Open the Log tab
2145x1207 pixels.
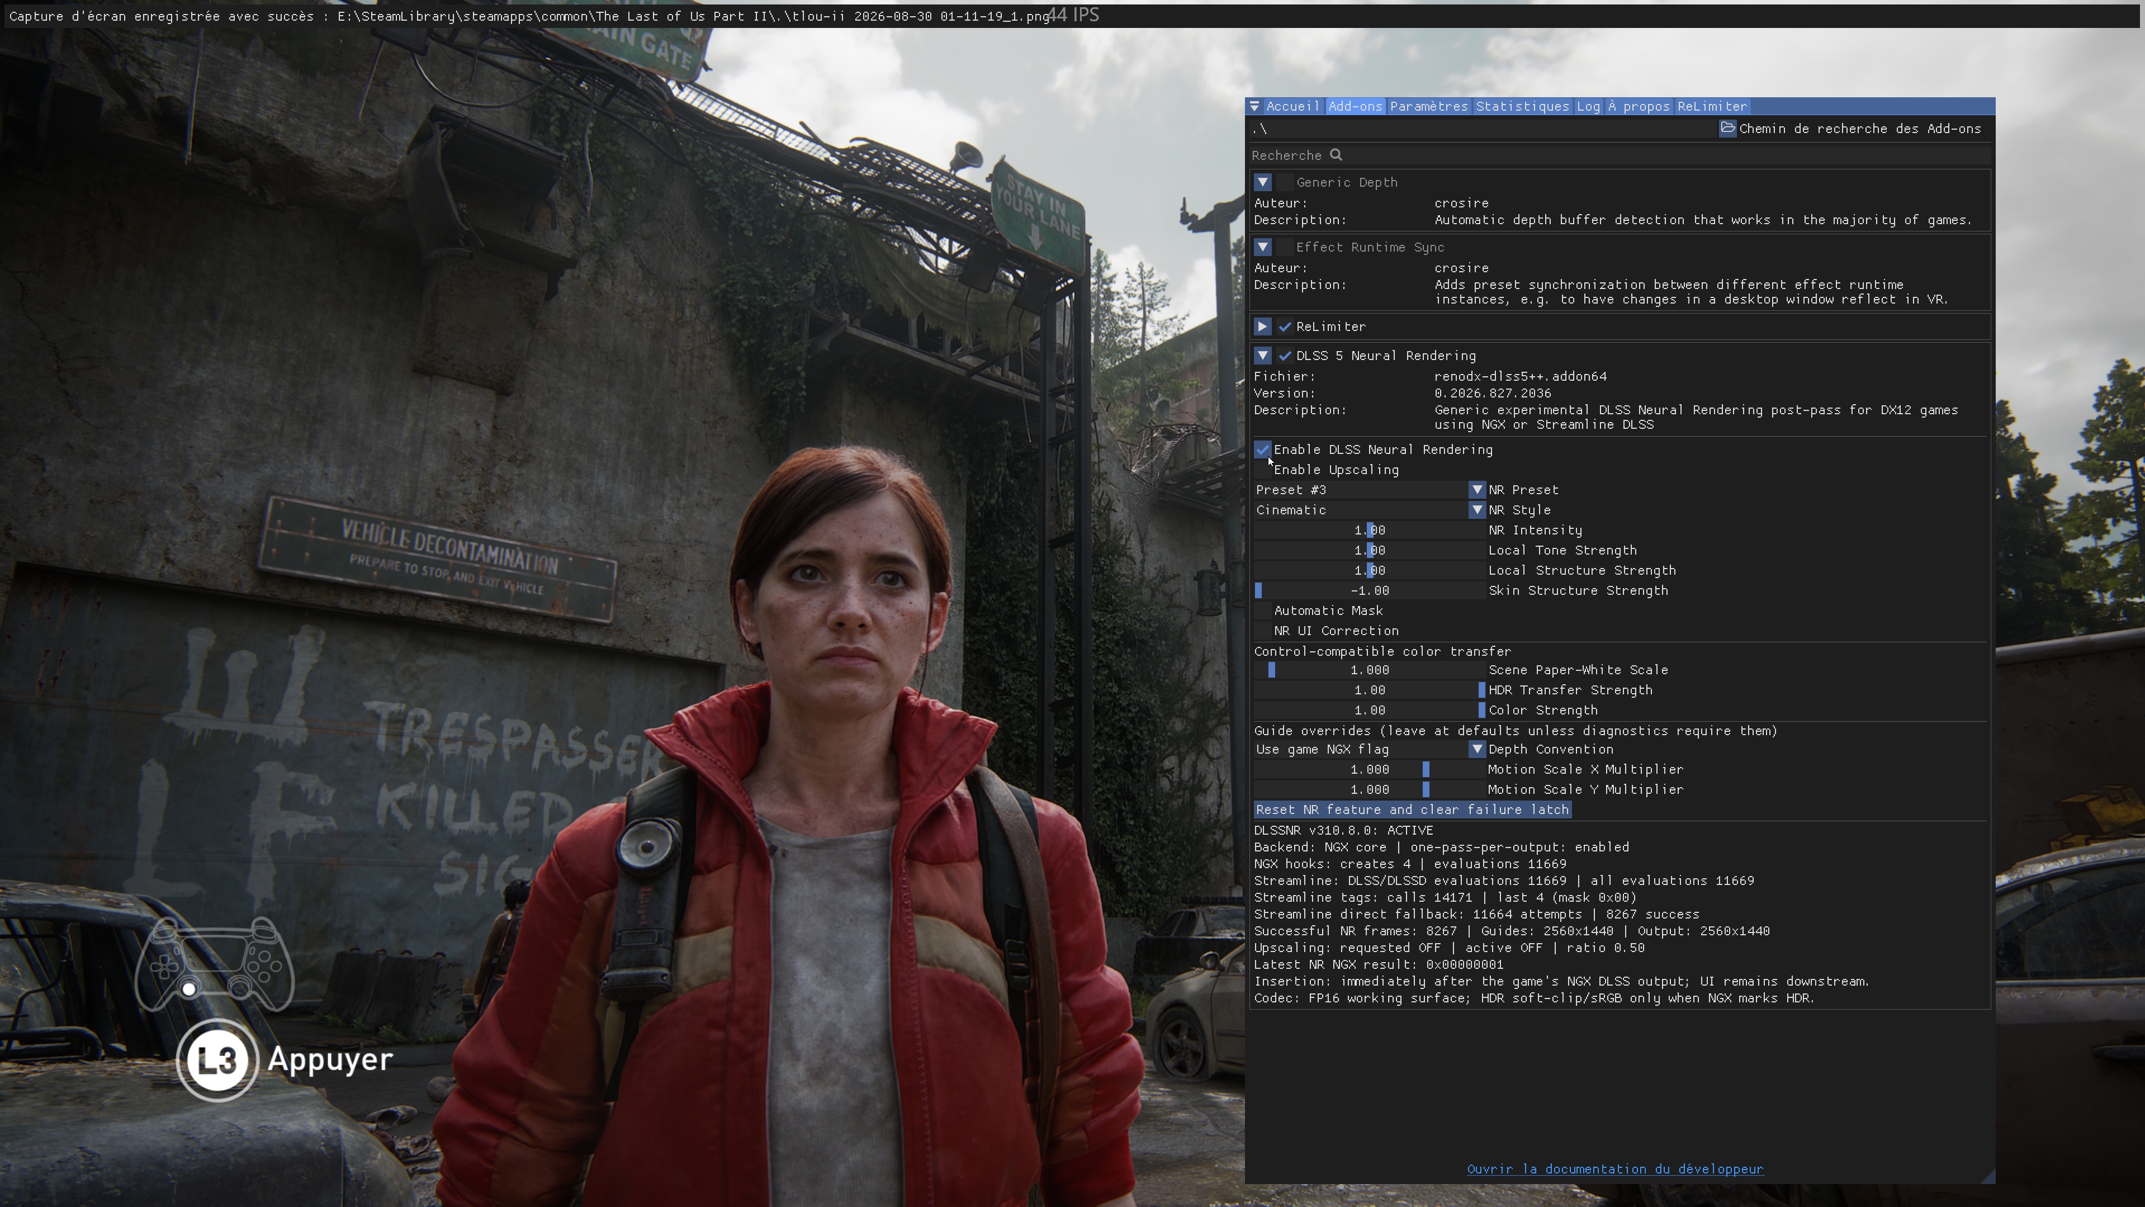click(1588, 107)
